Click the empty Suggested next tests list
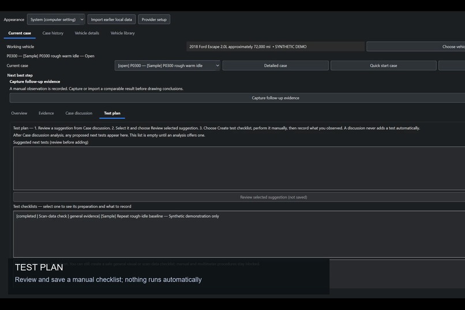465x310 pixels. coord(239,168)
